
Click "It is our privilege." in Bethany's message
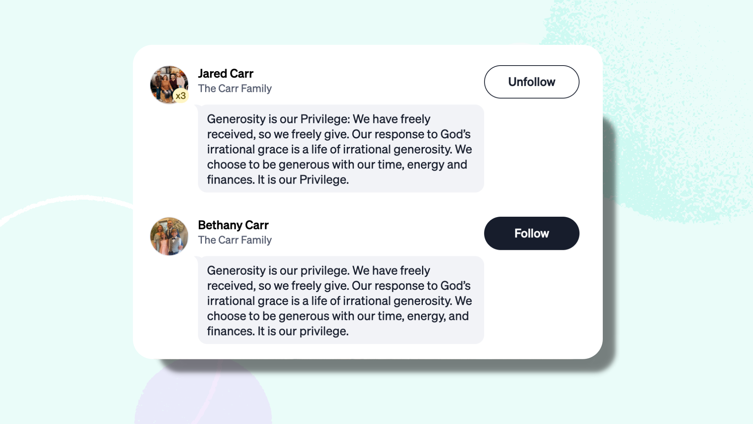coord(303,331)
